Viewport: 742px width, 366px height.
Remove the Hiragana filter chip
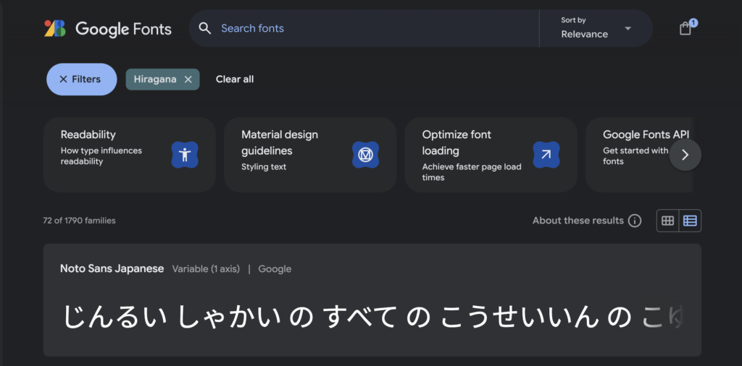coord(188,80)
